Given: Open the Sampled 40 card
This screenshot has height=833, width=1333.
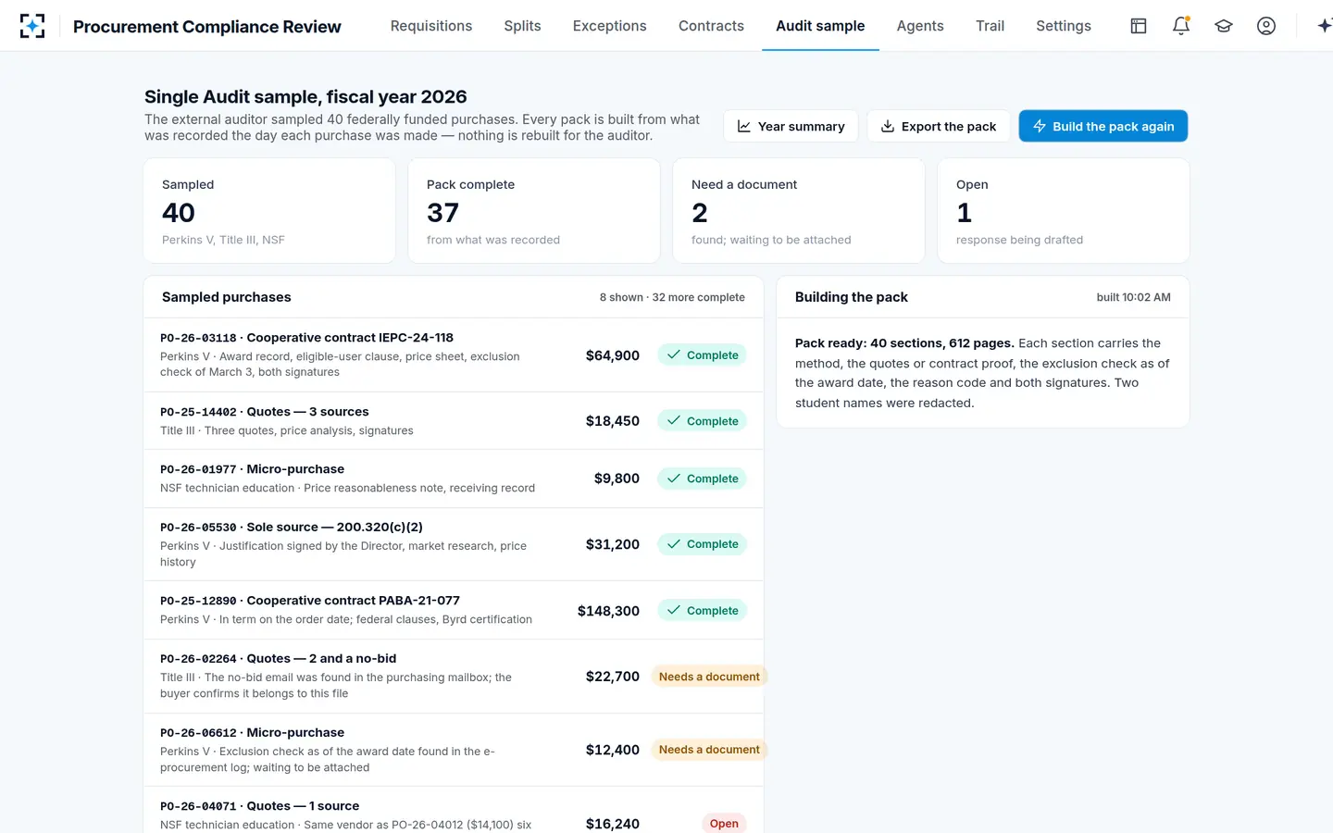Looking at the screenshot, I should tap(269, 211).
